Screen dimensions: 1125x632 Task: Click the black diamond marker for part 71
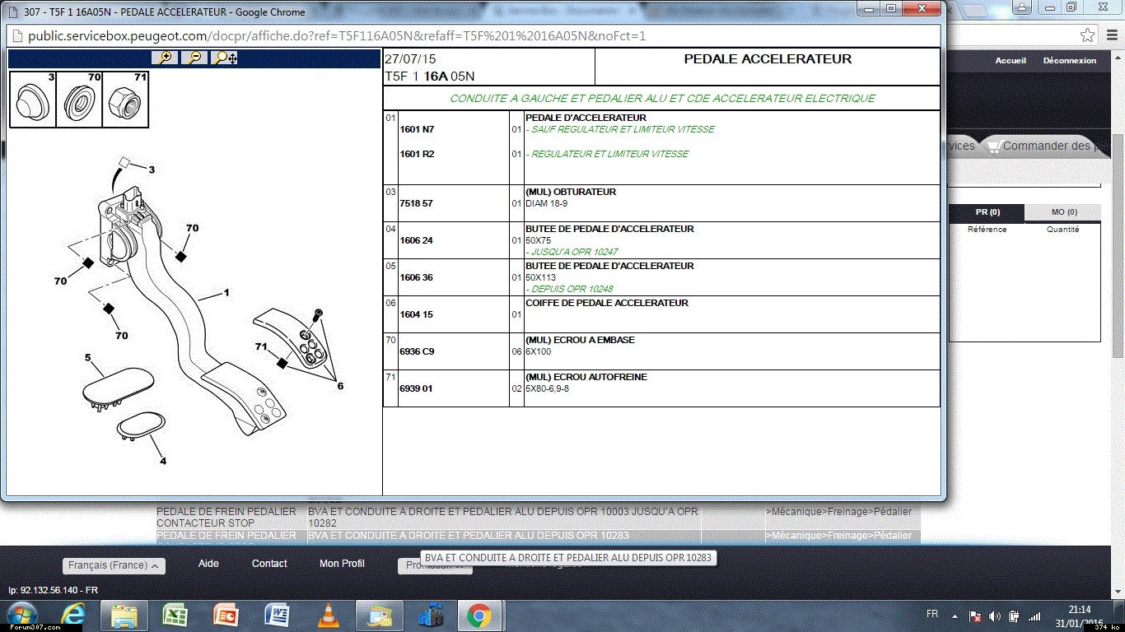tap(282, 363)
